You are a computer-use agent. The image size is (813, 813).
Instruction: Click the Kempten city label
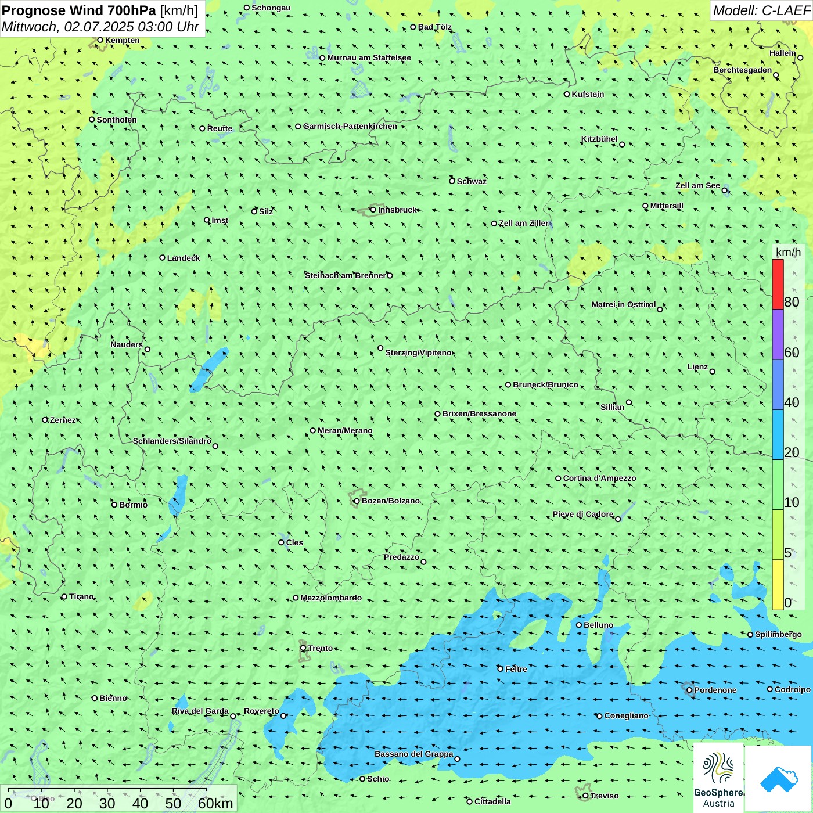122,40
